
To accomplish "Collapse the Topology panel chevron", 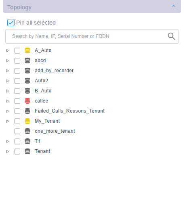I will click(174, 6).
